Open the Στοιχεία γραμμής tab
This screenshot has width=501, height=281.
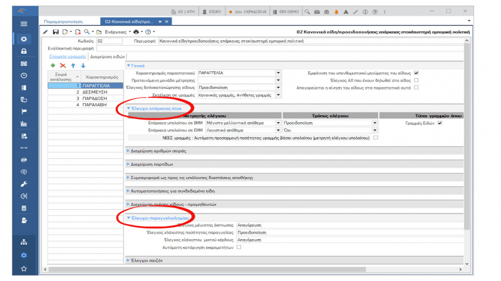pos(68,56)
